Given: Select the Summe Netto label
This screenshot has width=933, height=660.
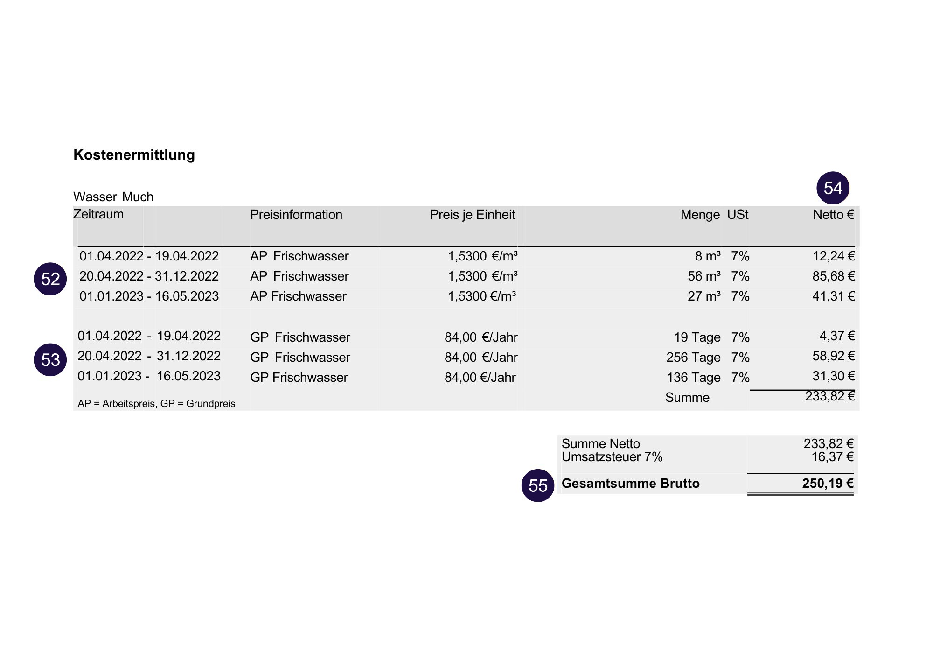Looking at the screenshot, I should pos(600,443).
